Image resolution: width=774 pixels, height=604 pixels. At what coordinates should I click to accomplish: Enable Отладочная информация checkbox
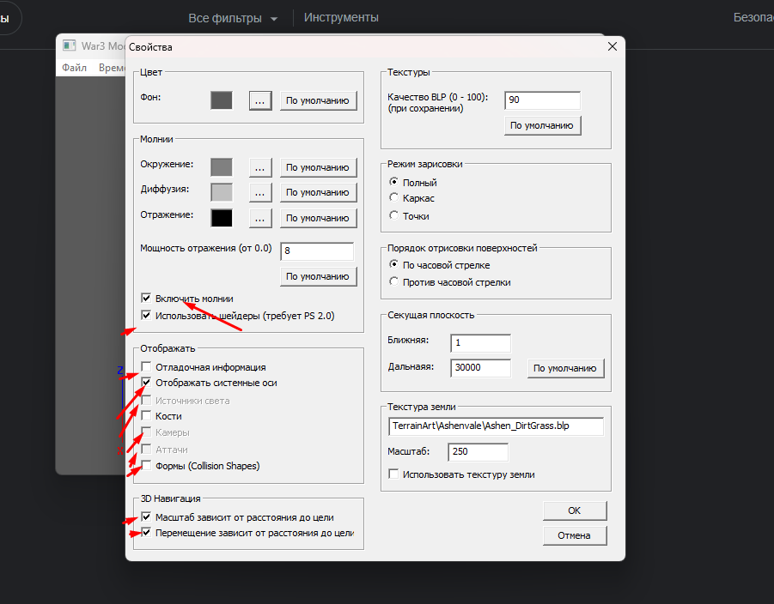[146, 366]
